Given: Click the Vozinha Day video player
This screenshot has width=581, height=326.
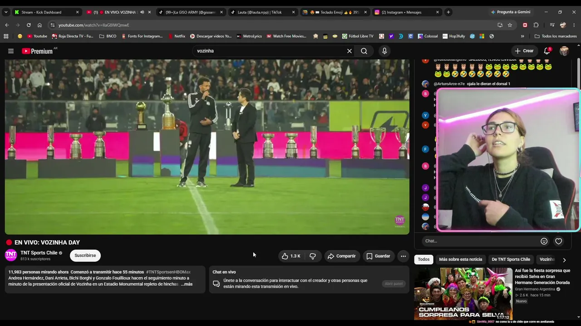Looking at the screenshot, I should (207, 147).
